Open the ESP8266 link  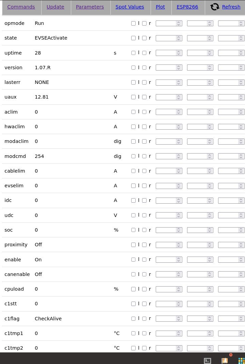tap(187, 7)
